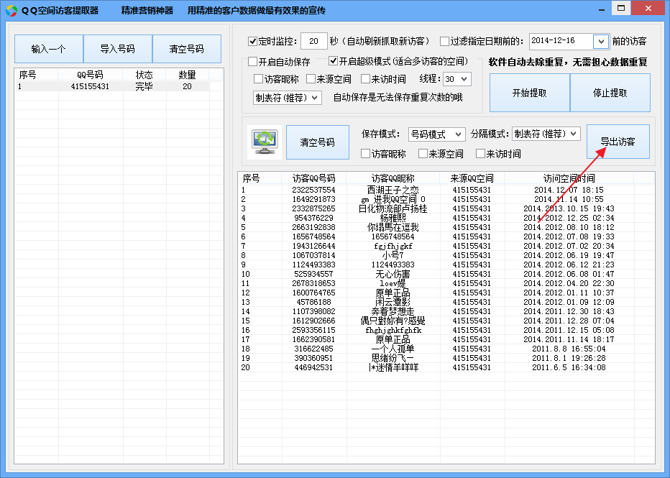Click the left panel 清空号码 button
The height and width of the screenshot is (478, 670).
(x=187, y=49)
